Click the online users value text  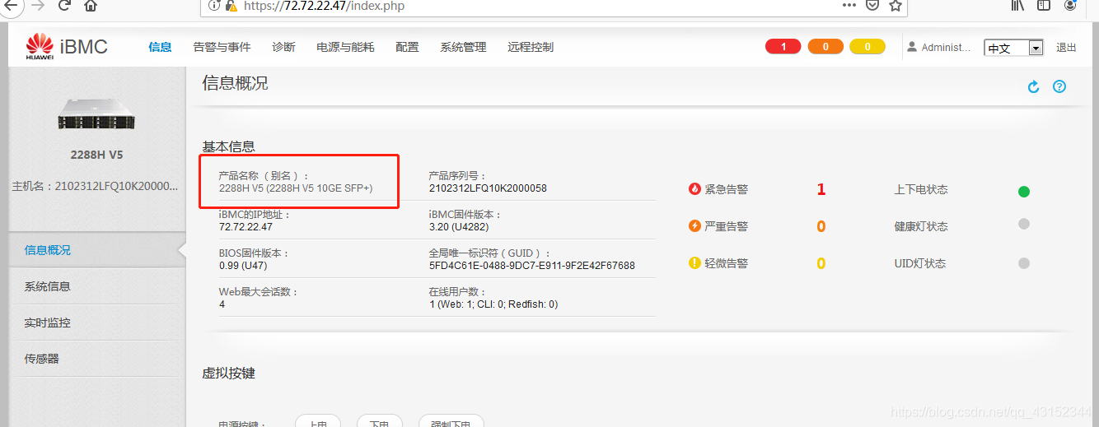[493, 304]
